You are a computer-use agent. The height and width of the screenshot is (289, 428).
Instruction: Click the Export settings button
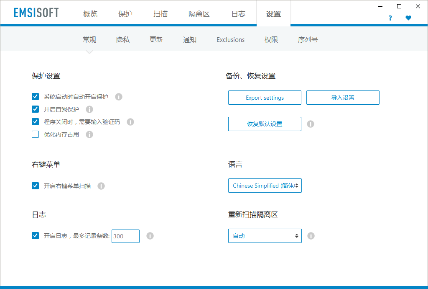265,98
